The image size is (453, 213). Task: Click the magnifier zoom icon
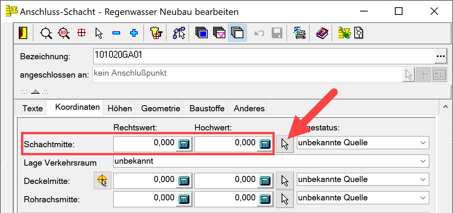click(46, 33)
